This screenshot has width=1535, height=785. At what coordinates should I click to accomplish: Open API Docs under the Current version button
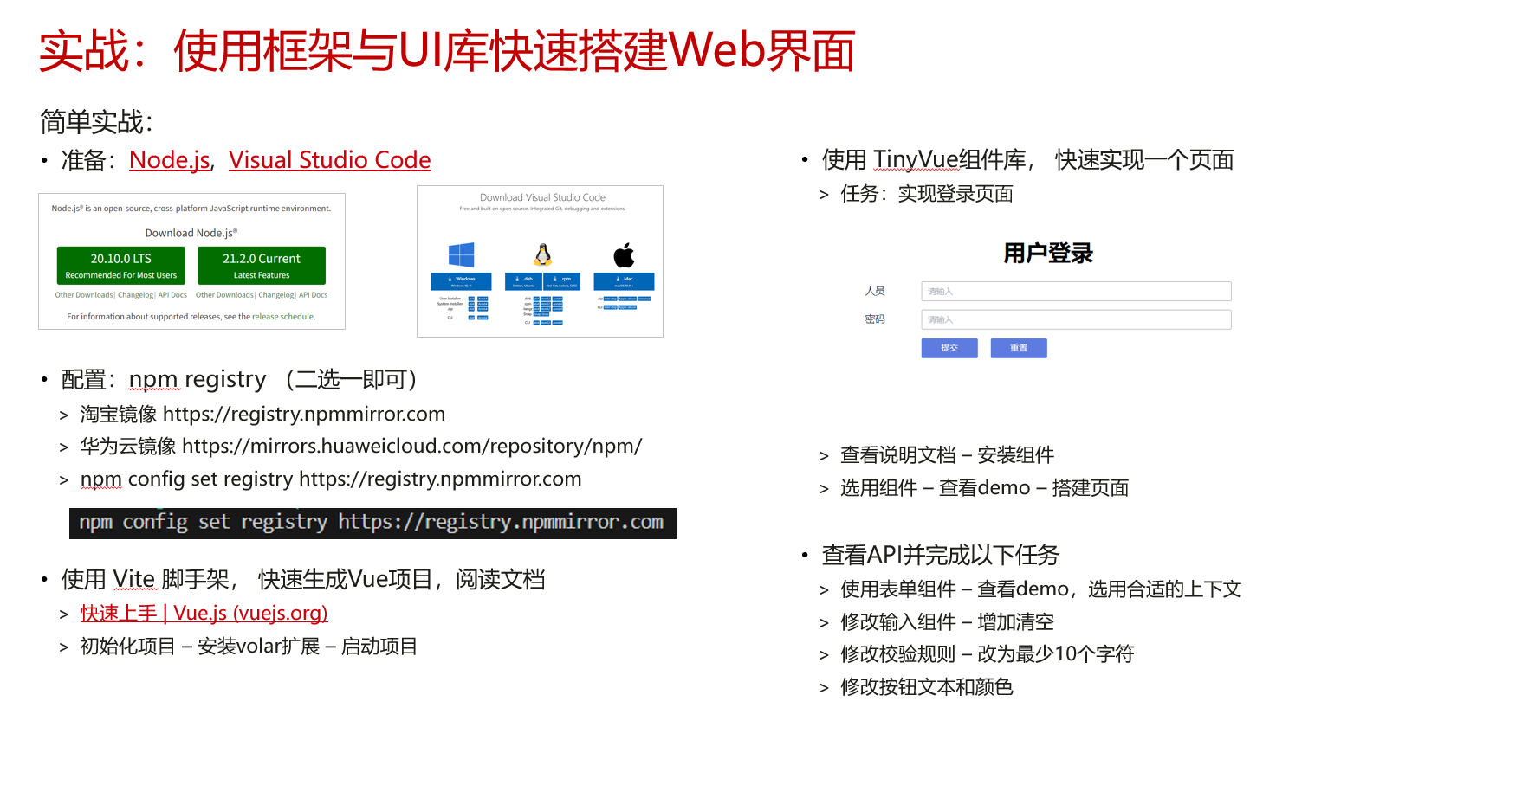[x=314, y=295]
